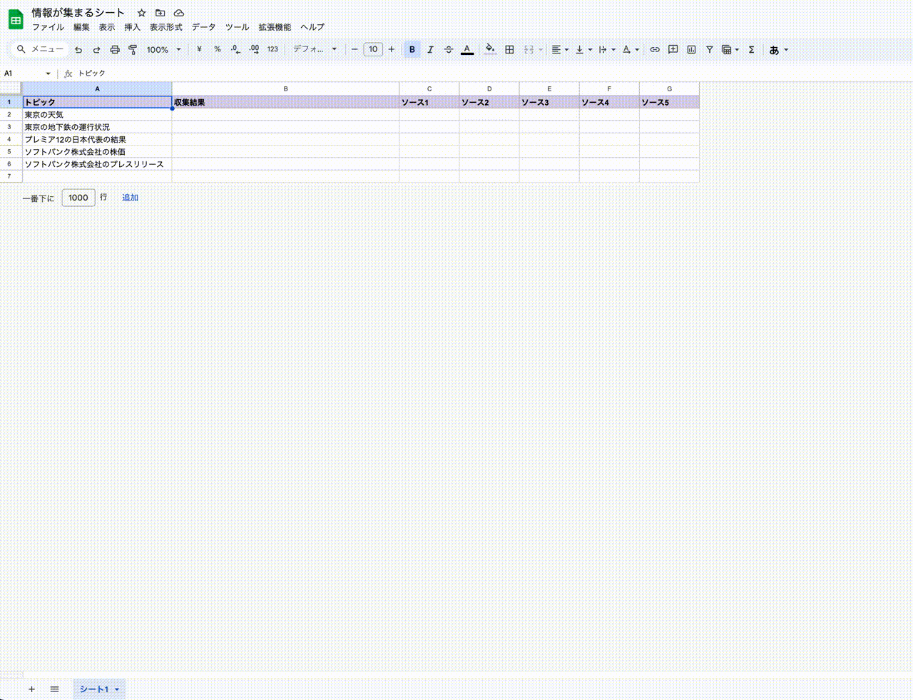Open the text rotation dropdown
Viewport: 913px width, 700px height.
tap(631, 50)
